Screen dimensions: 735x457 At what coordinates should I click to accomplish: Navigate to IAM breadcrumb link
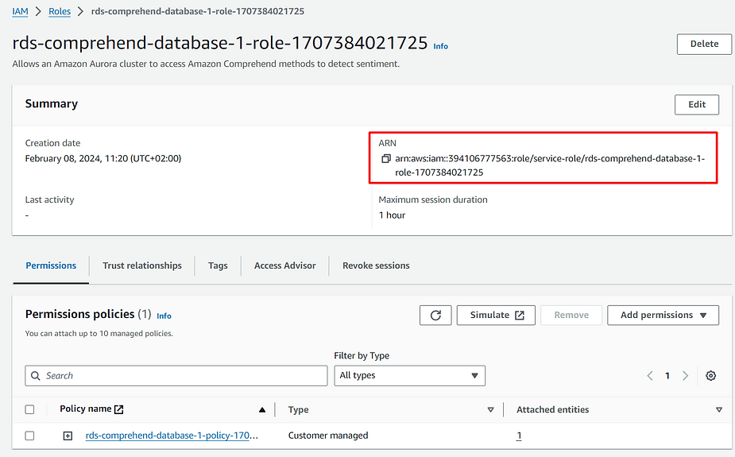coord(20,11)
